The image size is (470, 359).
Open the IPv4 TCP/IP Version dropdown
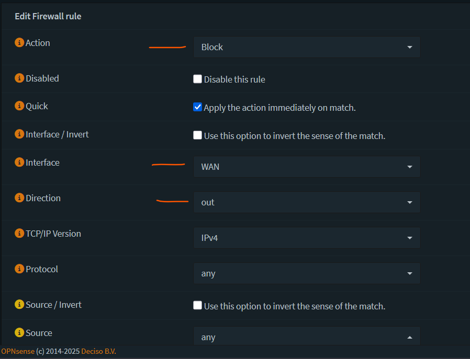306,238
